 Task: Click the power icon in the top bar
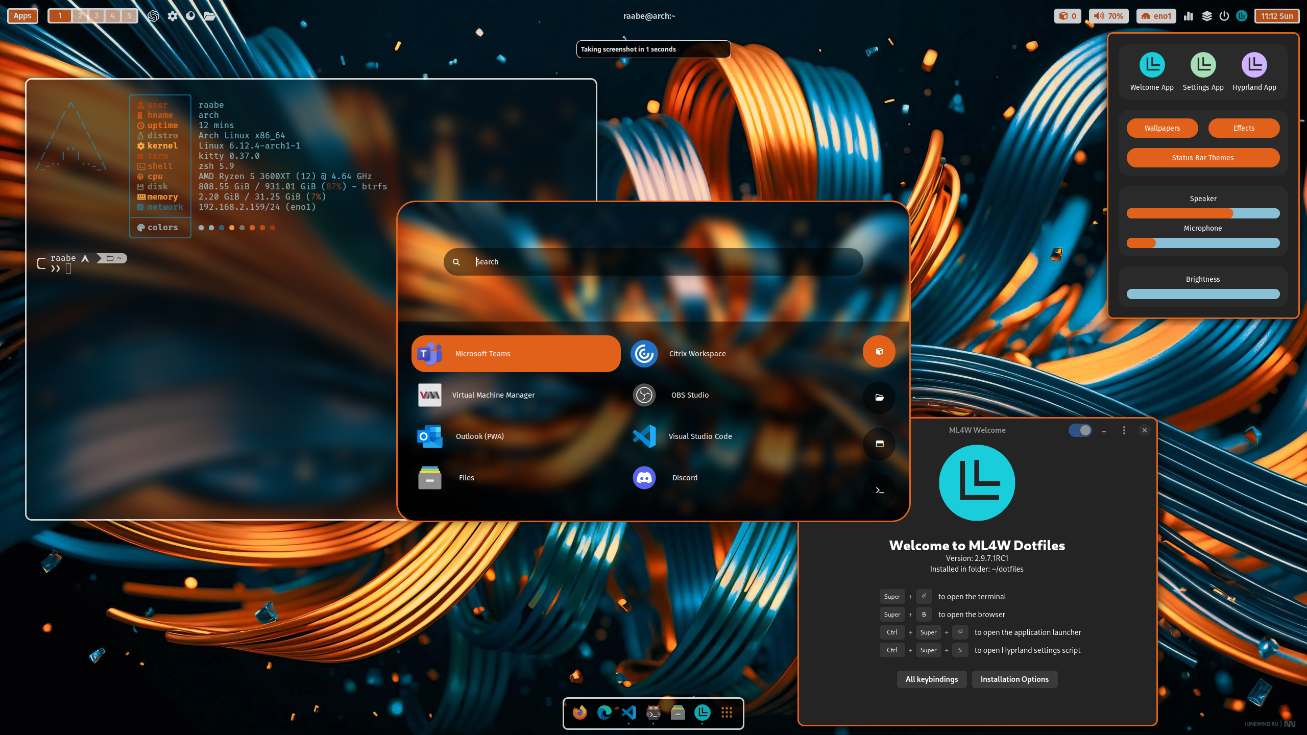coord(1224,16)
